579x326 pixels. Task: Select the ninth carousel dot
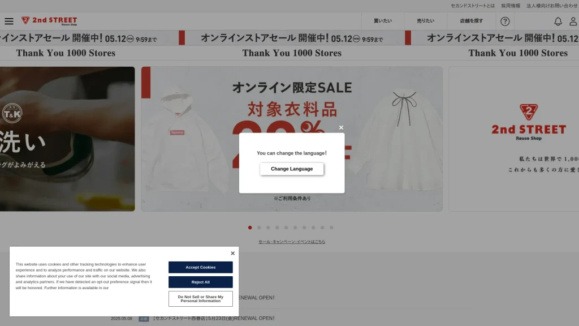[322, 228]
